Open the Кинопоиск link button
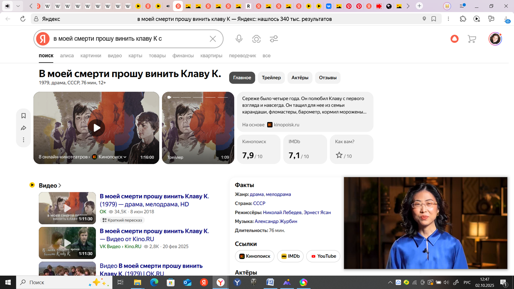Screen dimensions: 514x289 (x=255, y=256)
